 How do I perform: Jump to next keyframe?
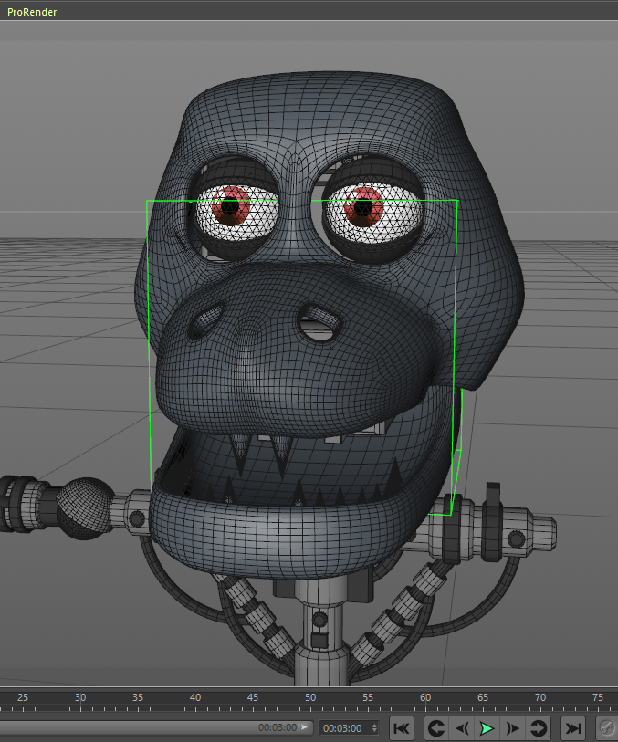click(538, 728)
